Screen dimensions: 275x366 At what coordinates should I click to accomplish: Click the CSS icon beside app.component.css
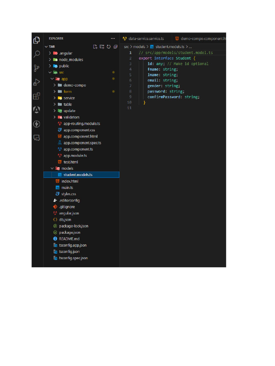pos(60,130)
